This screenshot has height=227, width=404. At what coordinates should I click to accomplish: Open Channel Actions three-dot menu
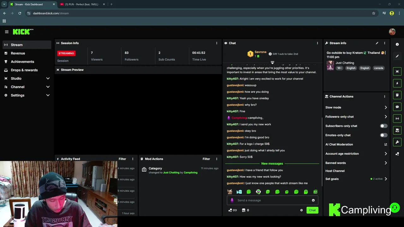(384, 96)
